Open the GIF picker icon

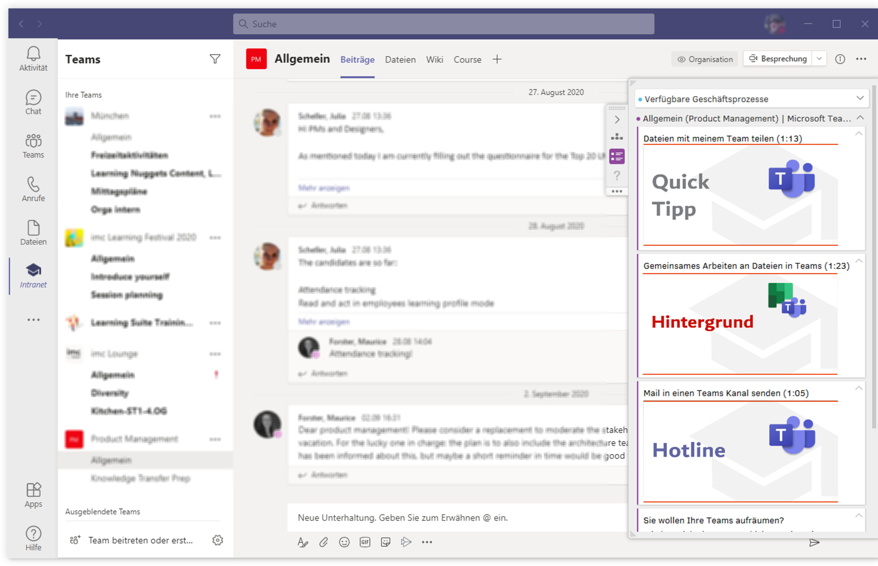click(365, 542)
